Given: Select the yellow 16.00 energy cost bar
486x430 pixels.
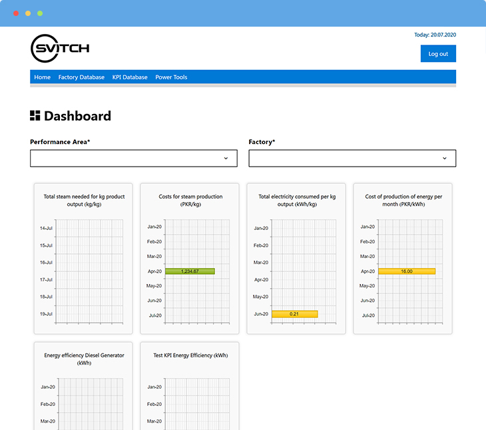Looking at the screenshot, I should [x=406, y=271].
